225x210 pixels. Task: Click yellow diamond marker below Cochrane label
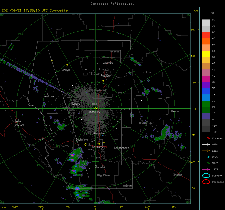tap(85, 144)
